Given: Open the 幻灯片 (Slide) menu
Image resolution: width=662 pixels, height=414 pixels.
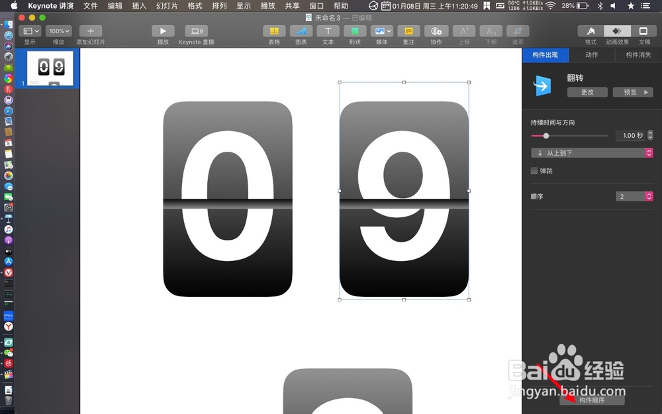Looking at the screenshot, I should (x=167, y=6).
